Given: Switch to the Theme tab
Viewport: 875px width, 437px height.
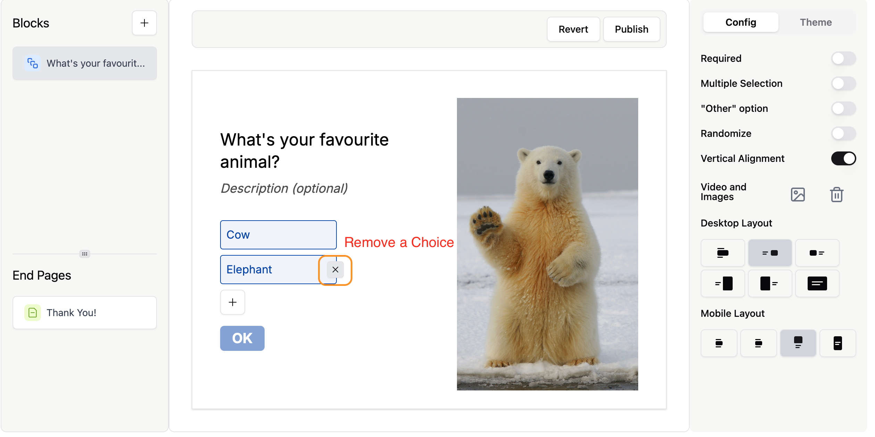Looking at the screenshot, I should [815, 22].
